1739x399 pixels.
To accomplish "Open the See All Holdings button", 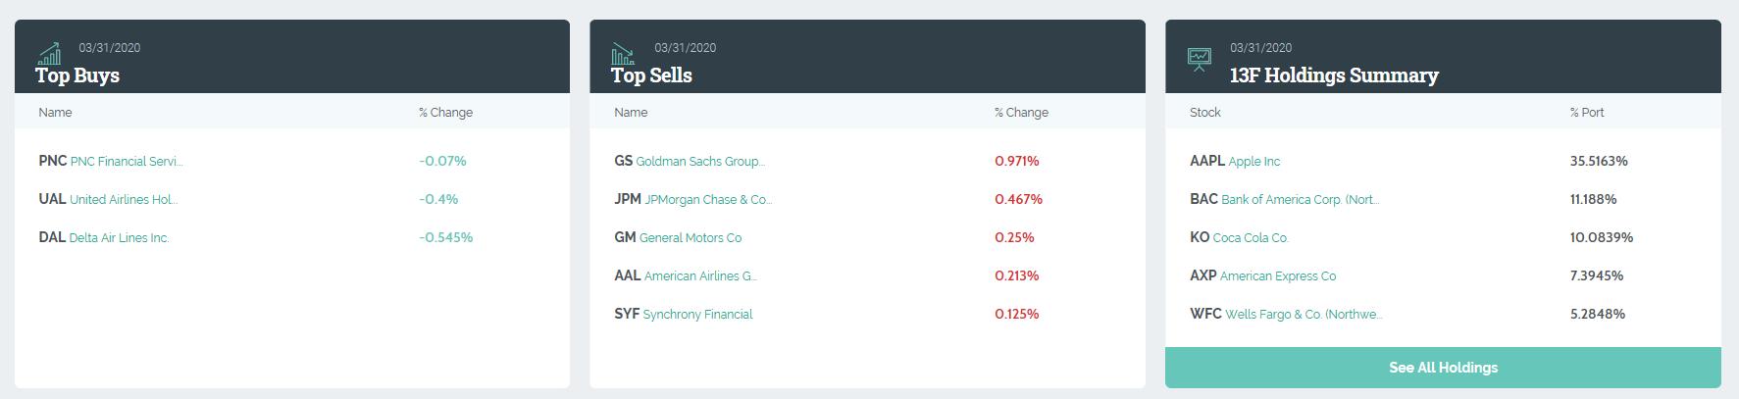I will (x=1443, y=368).
